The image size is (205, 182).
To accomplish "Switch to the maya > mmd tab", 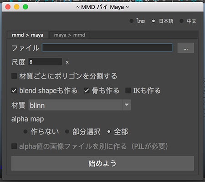I will (70, 35).
